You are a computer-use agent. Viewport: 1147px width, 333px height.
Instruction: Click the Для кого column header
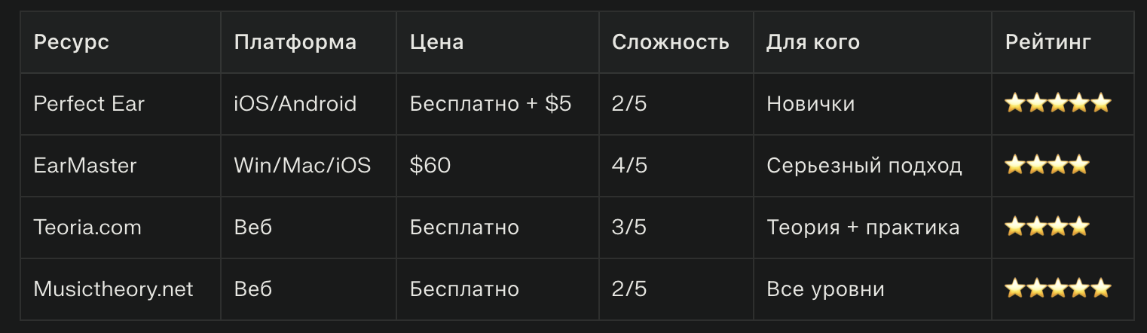(x=813, y=42)
